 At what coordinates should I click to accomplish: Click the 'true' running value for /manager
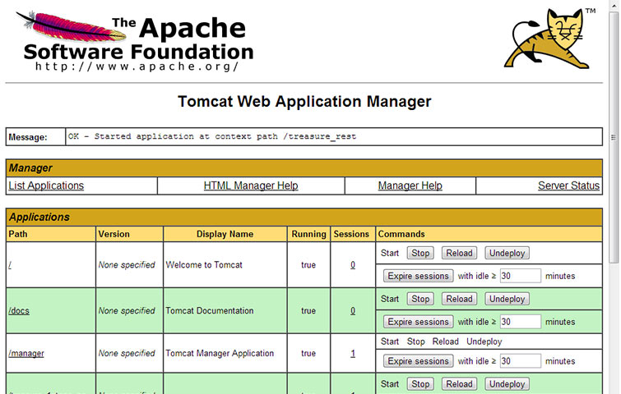[x=308, y=353]
